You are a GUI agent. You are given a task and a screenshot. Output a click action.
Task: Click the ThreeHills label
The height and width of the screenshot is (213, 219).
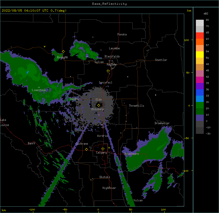(136, 106)
